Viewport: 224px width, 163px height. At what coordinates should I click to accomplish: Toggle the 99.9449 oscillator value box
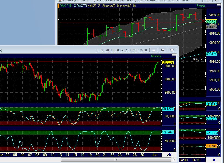(x=169, y=132)
